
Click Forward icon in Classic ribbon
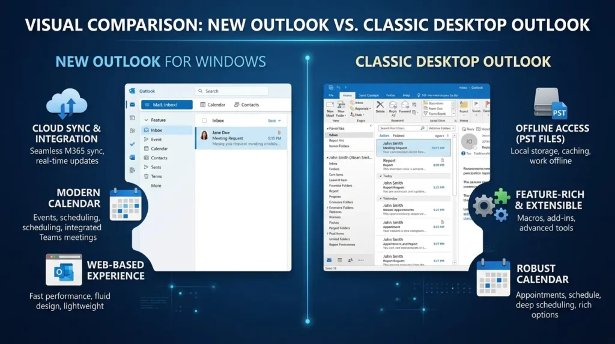pyautogui.click(x=405, y=105)
